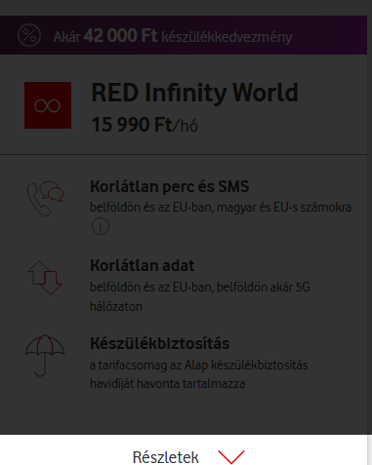Open the info icon under Korlátlan perc és SMS
This screenshot has height=465, width=372.
(x=101, y=226)
